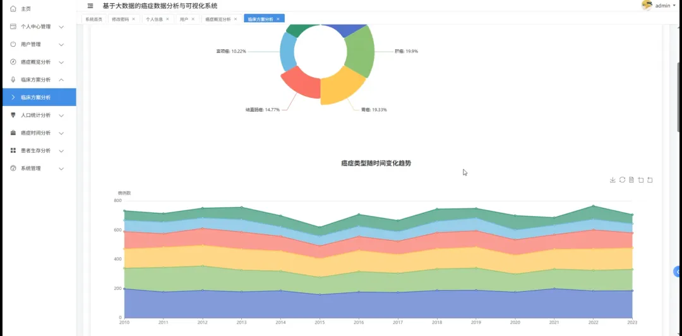This screenshot has width=682, height=336.
Task: Open data view with the document icon
Action: point(631,180)
